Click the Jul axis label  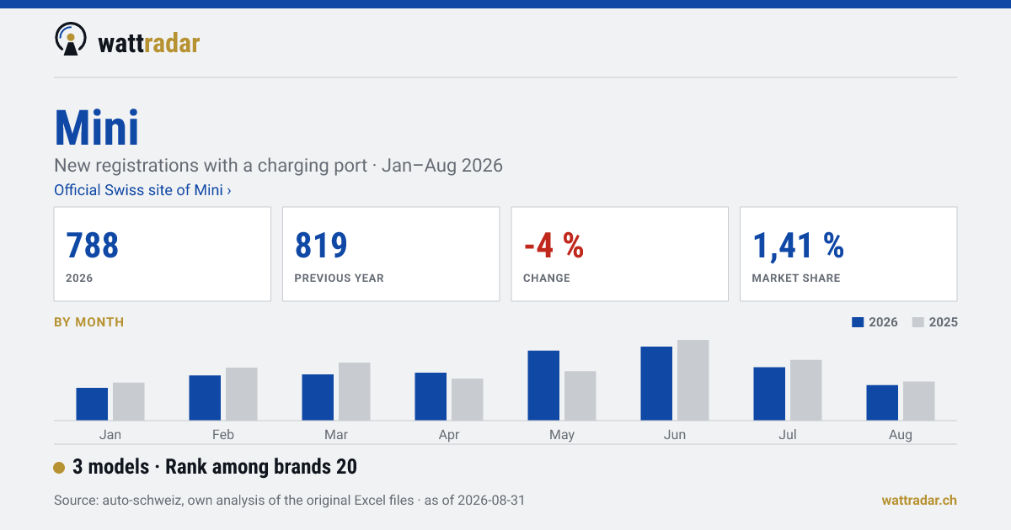pos(788,435)
